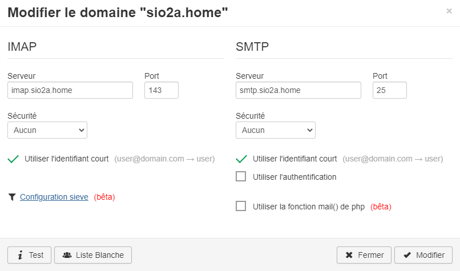Click the X icon on Fermer button
This screenshot has height=271, width=460.
pos(348,255)
